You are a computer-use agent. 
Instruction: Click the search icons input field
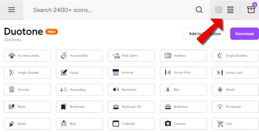pyautogui.click(x=109, y=10)
